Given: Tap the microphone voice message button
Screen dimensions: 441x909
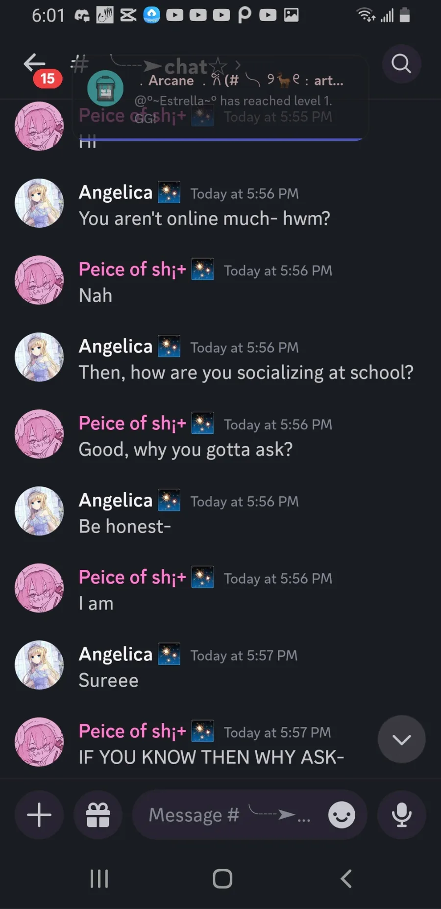Looking at the screenshot, I should tap(401, 815).
